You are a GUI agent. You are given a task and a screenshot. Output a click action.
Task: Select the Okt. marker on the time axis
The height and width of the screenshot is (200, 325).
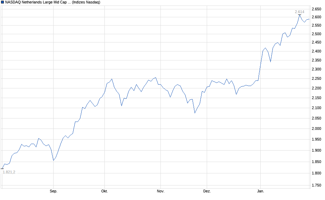[104, 191]
